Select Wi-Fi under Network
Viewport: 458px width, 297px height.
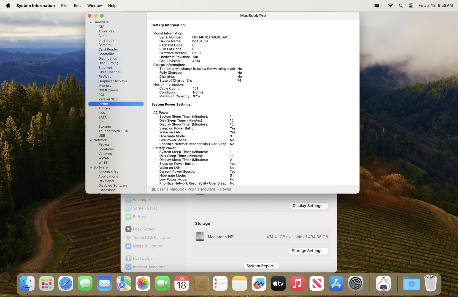pos(102,163)
